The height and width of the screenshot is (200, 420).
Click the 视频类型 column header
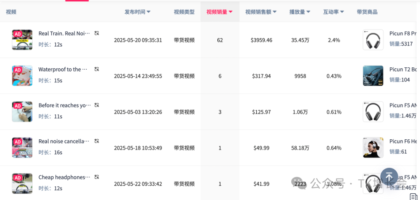[x=184, y=12]
